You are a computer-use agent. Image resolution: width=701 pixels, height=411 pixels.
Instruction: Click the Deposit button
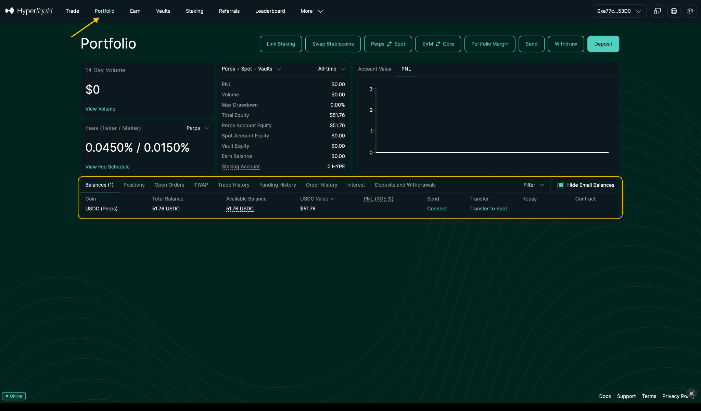603,44
